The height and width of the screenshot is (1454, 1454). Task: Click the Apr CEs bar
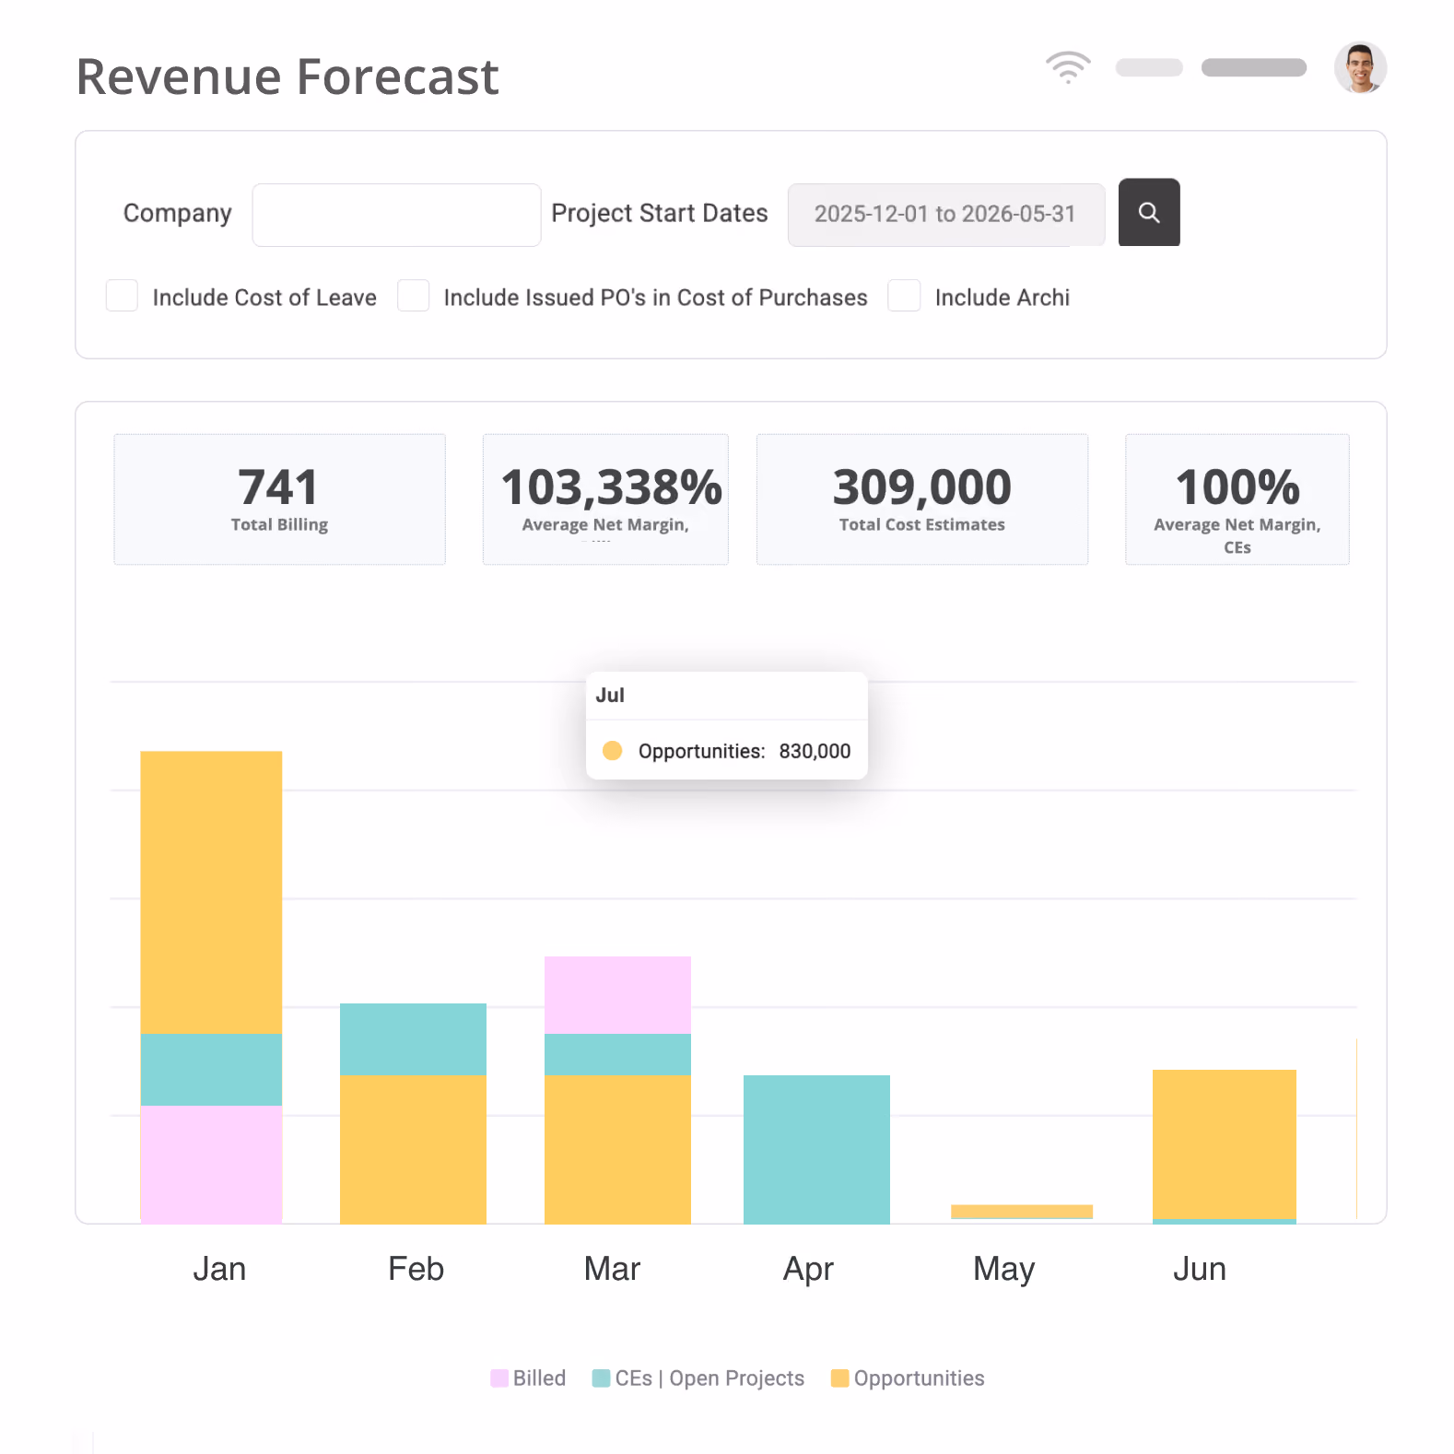pyautogui.click(x=816, y=1149)
